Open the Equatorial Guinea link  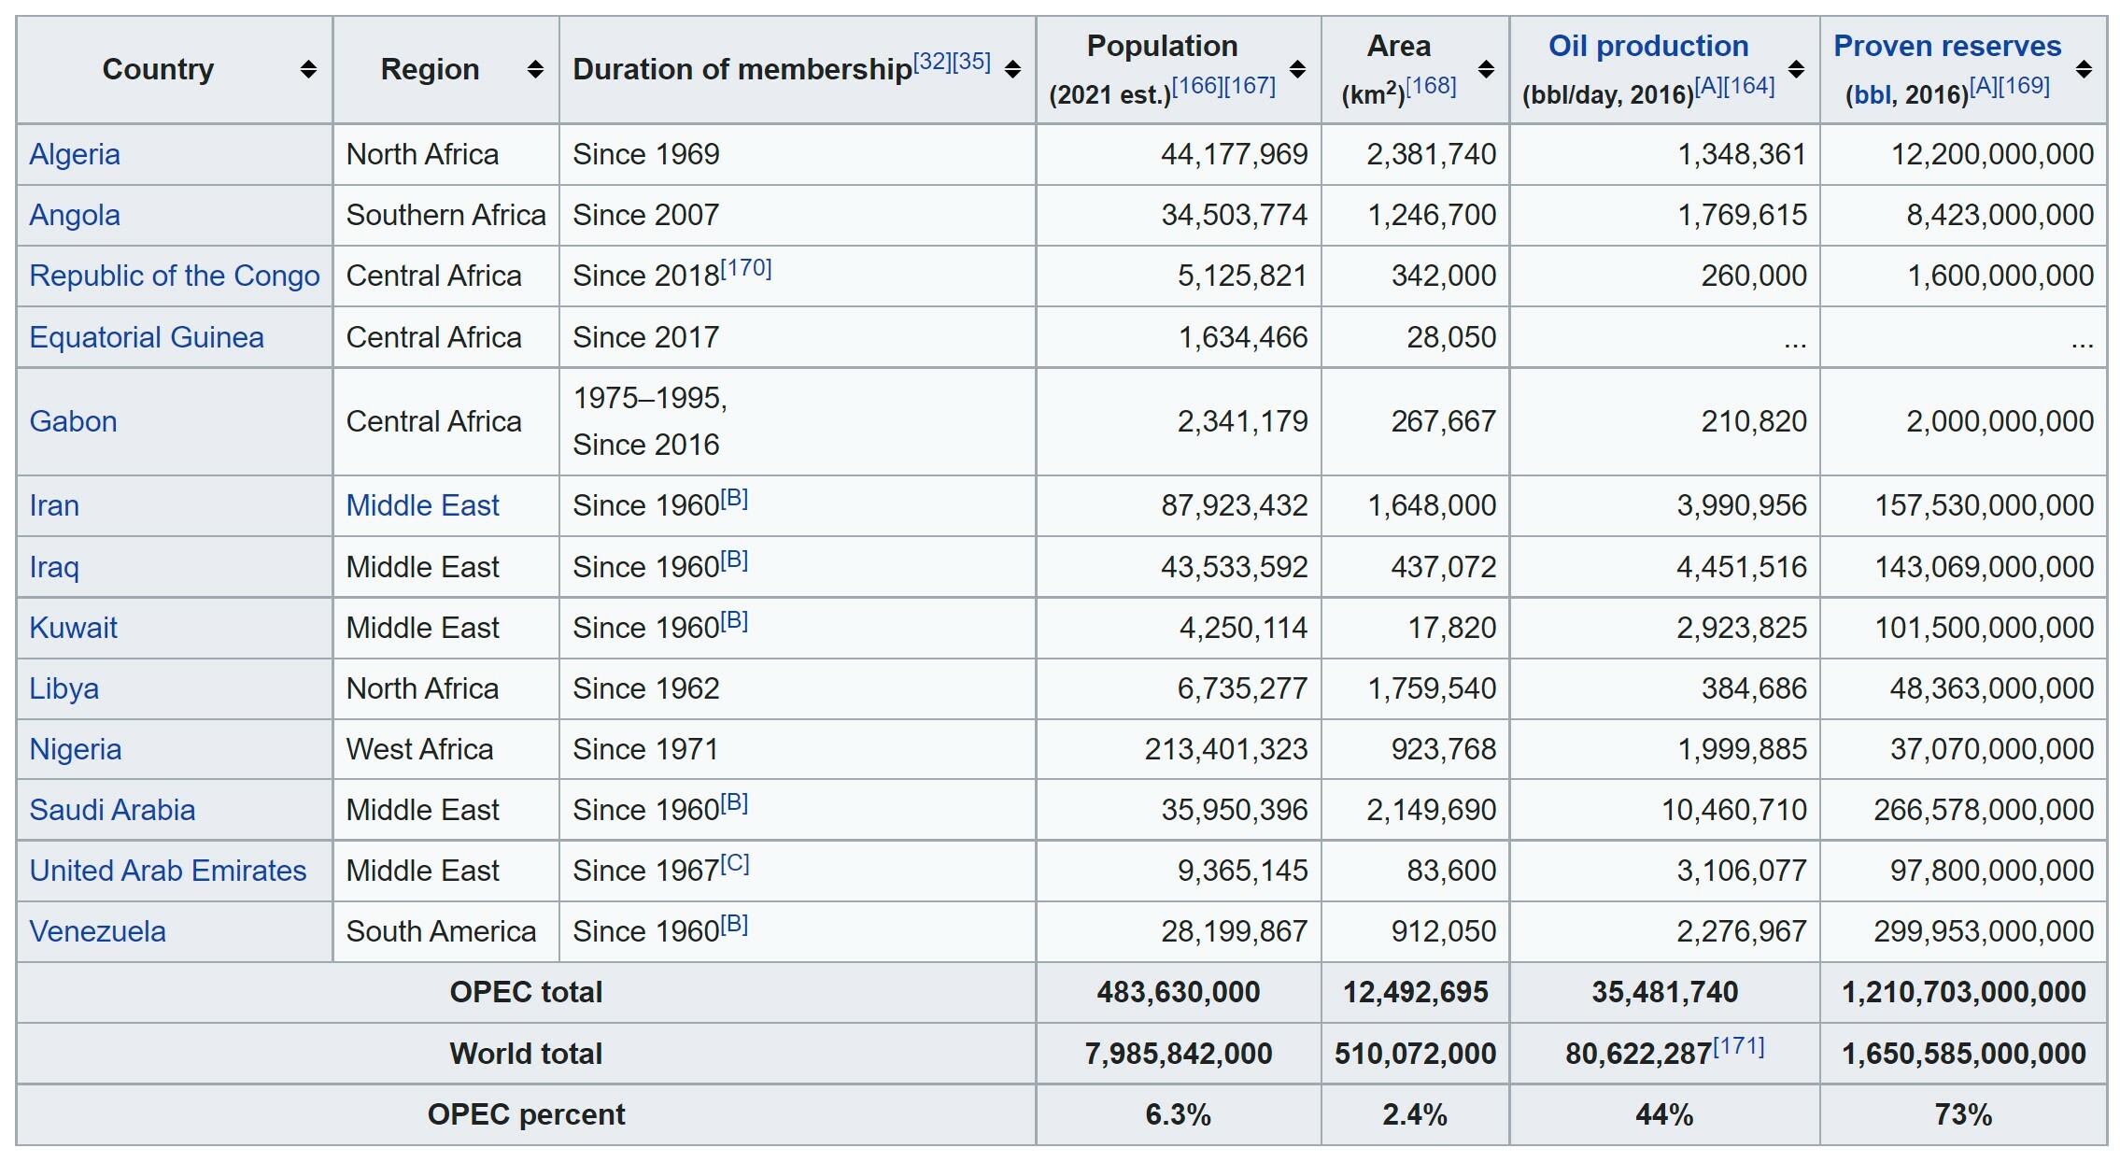[147, 337]
